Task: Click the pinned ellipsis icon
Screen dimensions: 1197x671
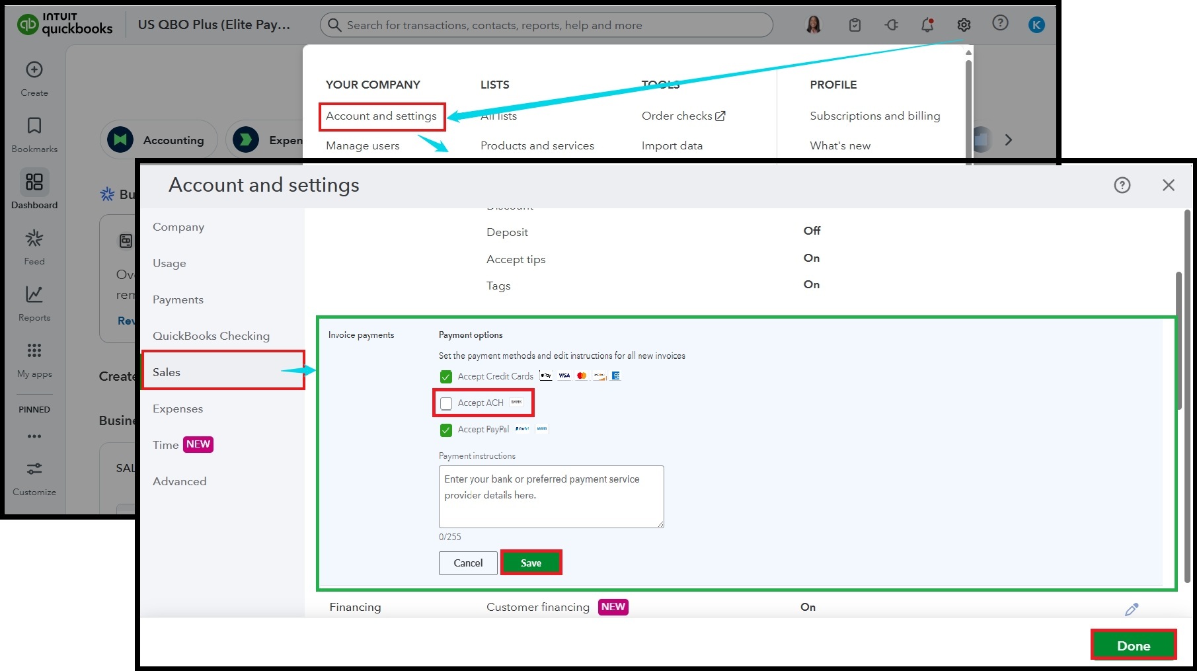Action: [34, 436]
